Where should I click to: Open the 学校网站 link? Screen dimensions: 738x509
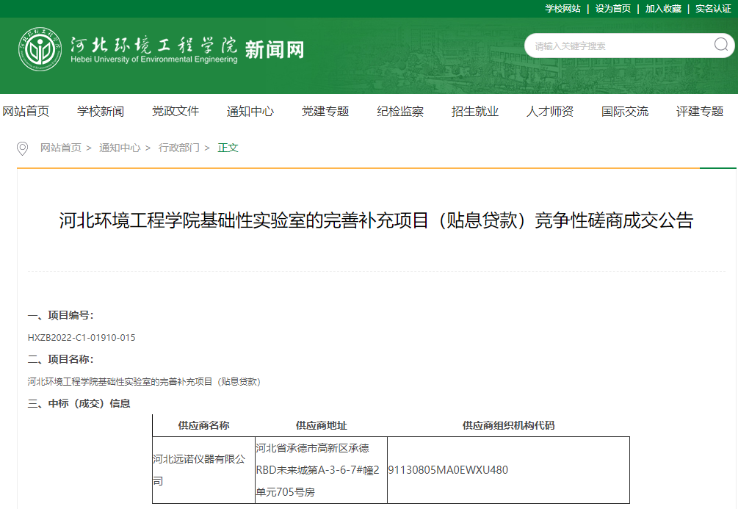click(562, 9)
